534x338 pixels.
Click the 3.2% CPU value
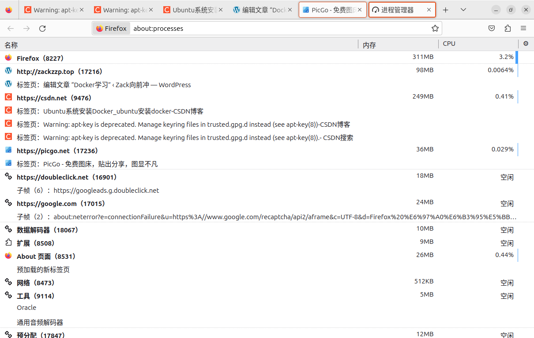click(x=506, y=57)
